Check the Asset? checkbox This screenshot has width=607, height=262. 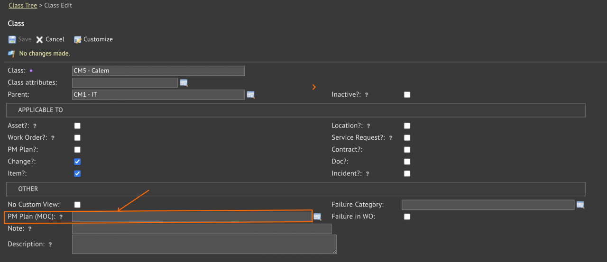pos(77,126)
